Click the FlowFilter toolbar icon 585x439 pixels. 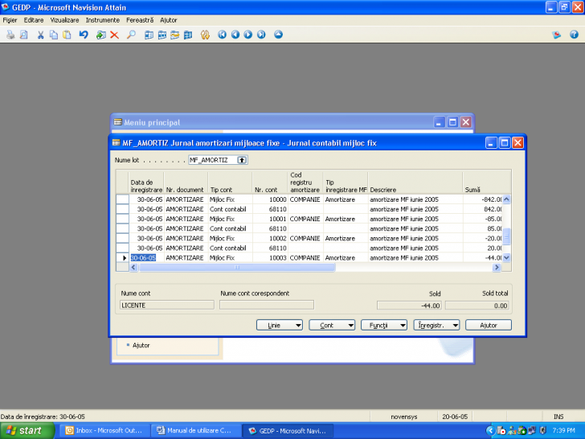coord(175,35)
